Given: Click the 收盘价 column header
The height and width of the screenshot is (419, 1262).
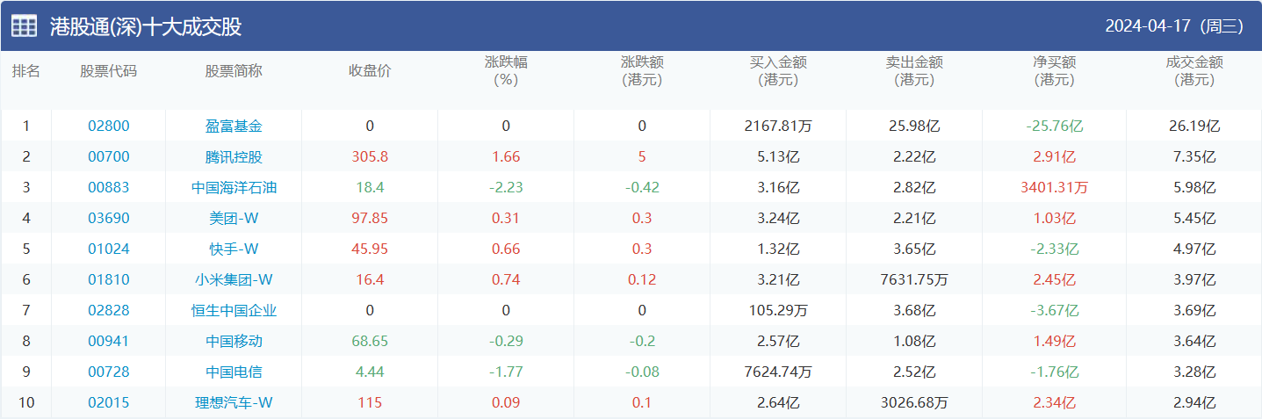Looking at the screenshot, I should pyautogui.click(x=370, y=71).
